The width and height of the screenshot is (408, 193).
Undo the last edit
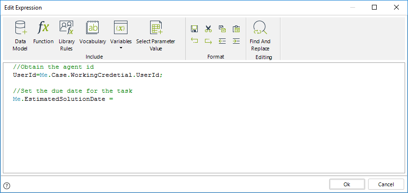(x=194, y=41)
